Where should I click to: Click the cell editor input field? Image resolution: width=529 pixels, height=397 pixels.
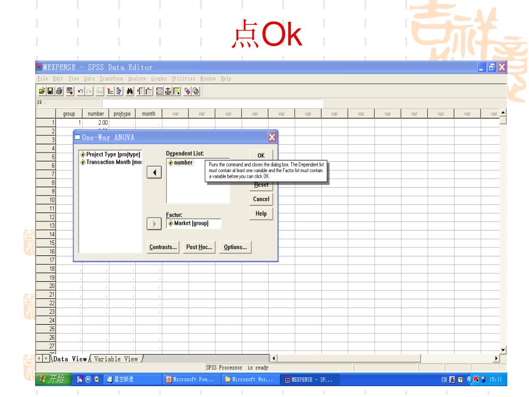click(212, 103)
